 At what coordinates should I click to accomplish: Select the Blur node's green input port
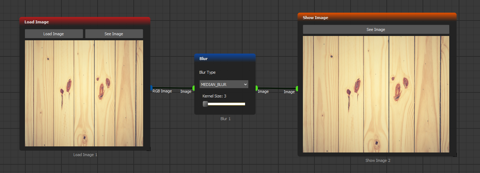[194, 88]
